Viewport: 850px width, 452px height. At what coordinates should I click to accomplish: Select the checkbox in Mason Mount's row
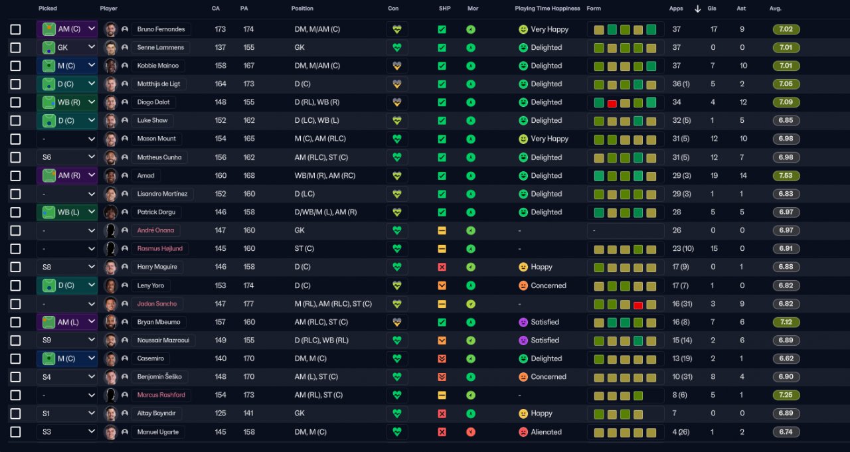click(15, 139)
